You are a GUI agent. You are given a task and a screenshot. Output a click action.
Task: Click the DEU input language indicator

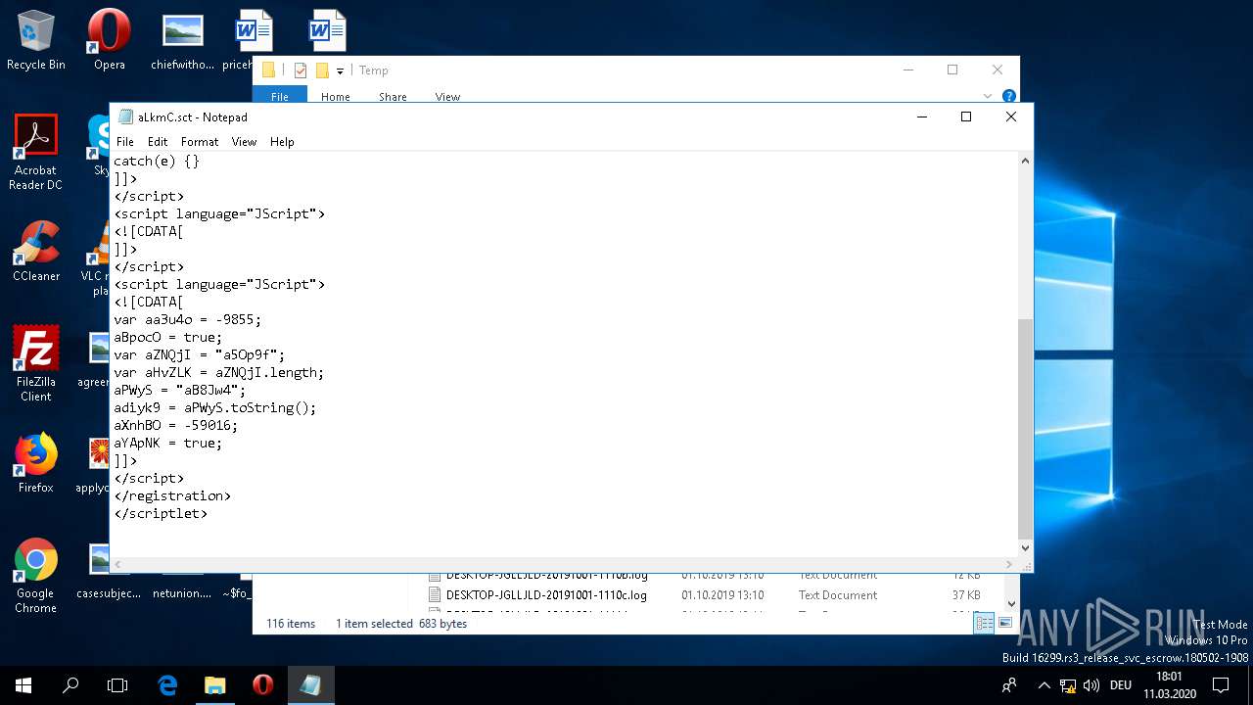pos(1121,685)
